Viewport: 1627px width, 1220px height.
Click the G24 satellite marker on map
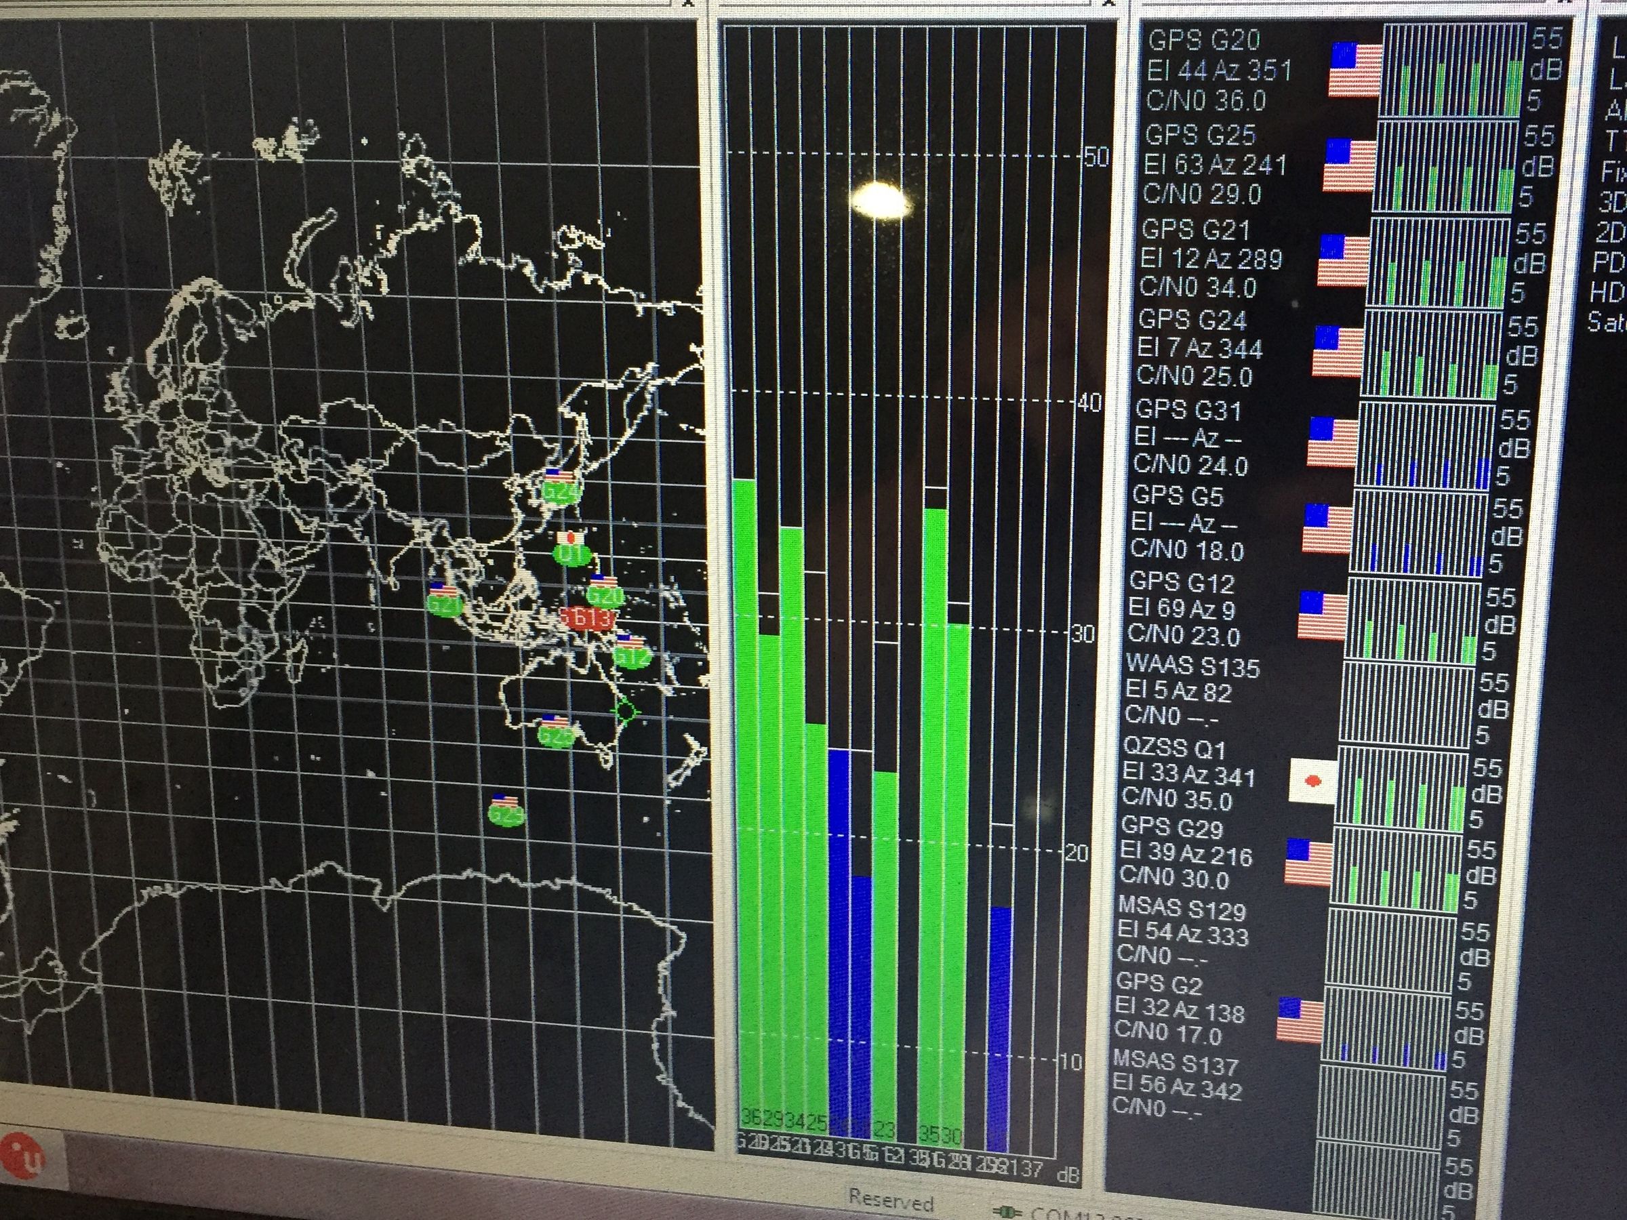(559, 491)
